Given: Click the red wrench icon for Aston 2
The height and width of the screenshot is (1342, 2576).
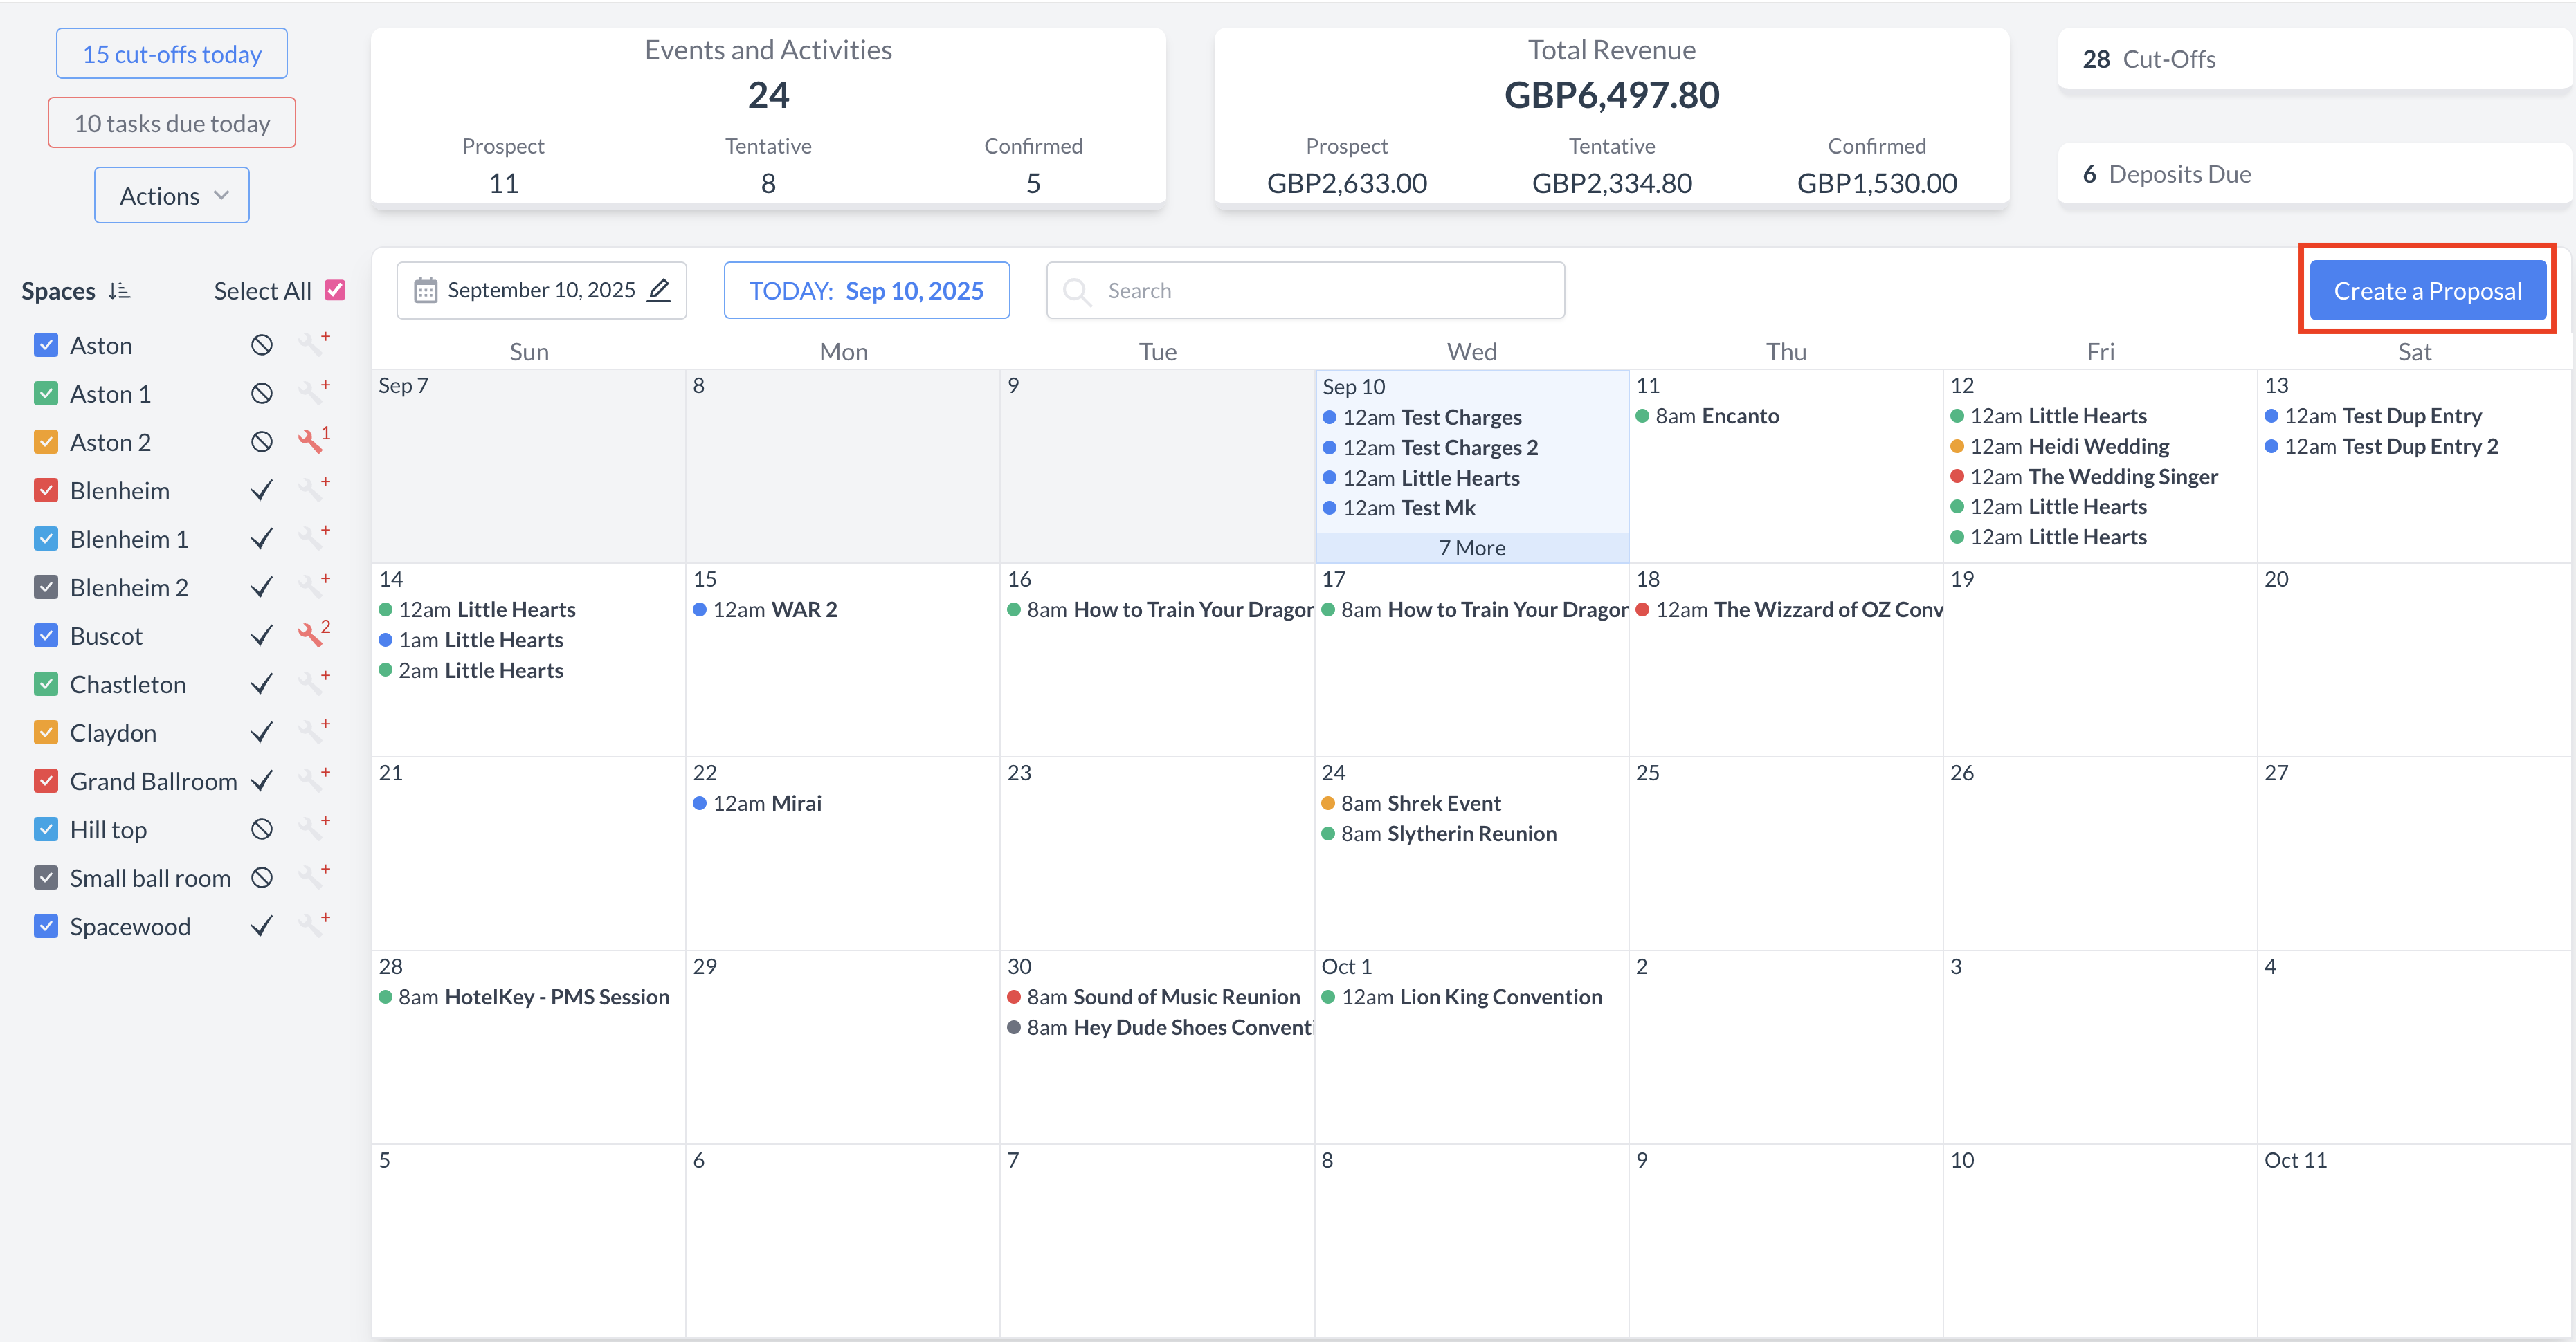Looking at the screenshot, I should [x=311, y=441].
